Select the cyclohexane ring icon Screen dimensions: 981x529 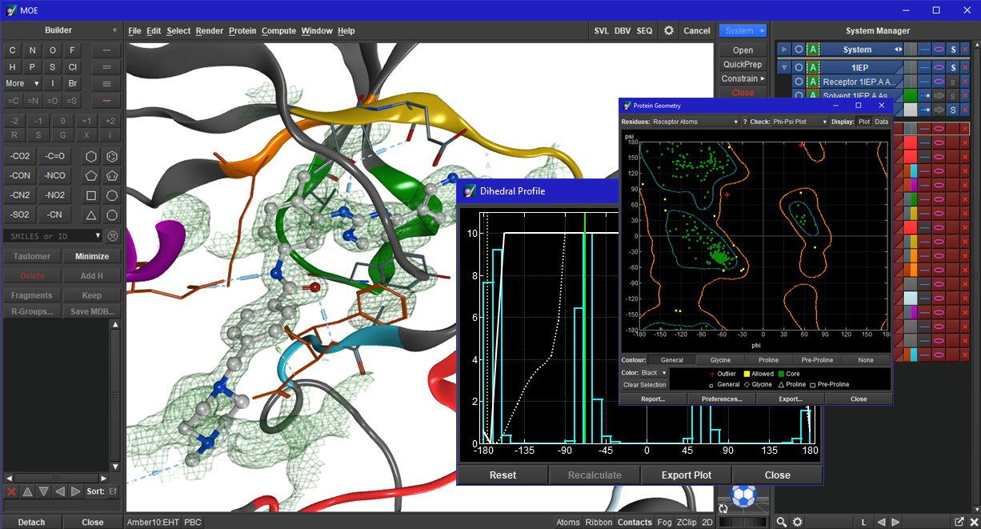click(91, 156)
